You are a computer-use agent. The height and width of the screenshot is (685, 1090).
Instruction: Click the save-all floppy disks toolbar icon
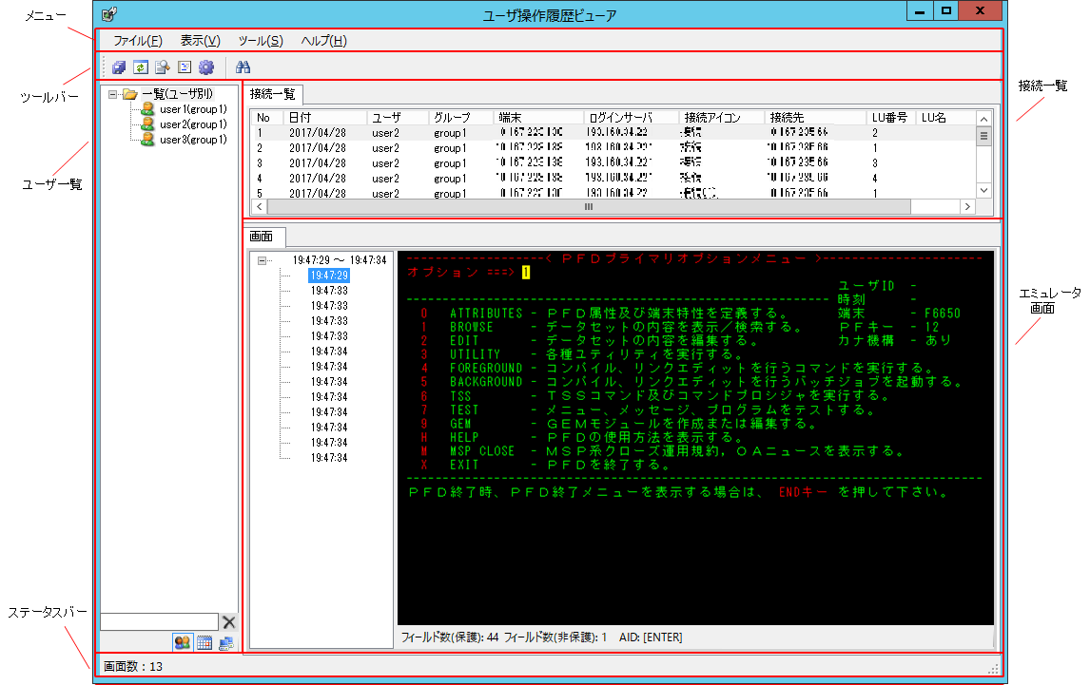[x=119, y=67]
